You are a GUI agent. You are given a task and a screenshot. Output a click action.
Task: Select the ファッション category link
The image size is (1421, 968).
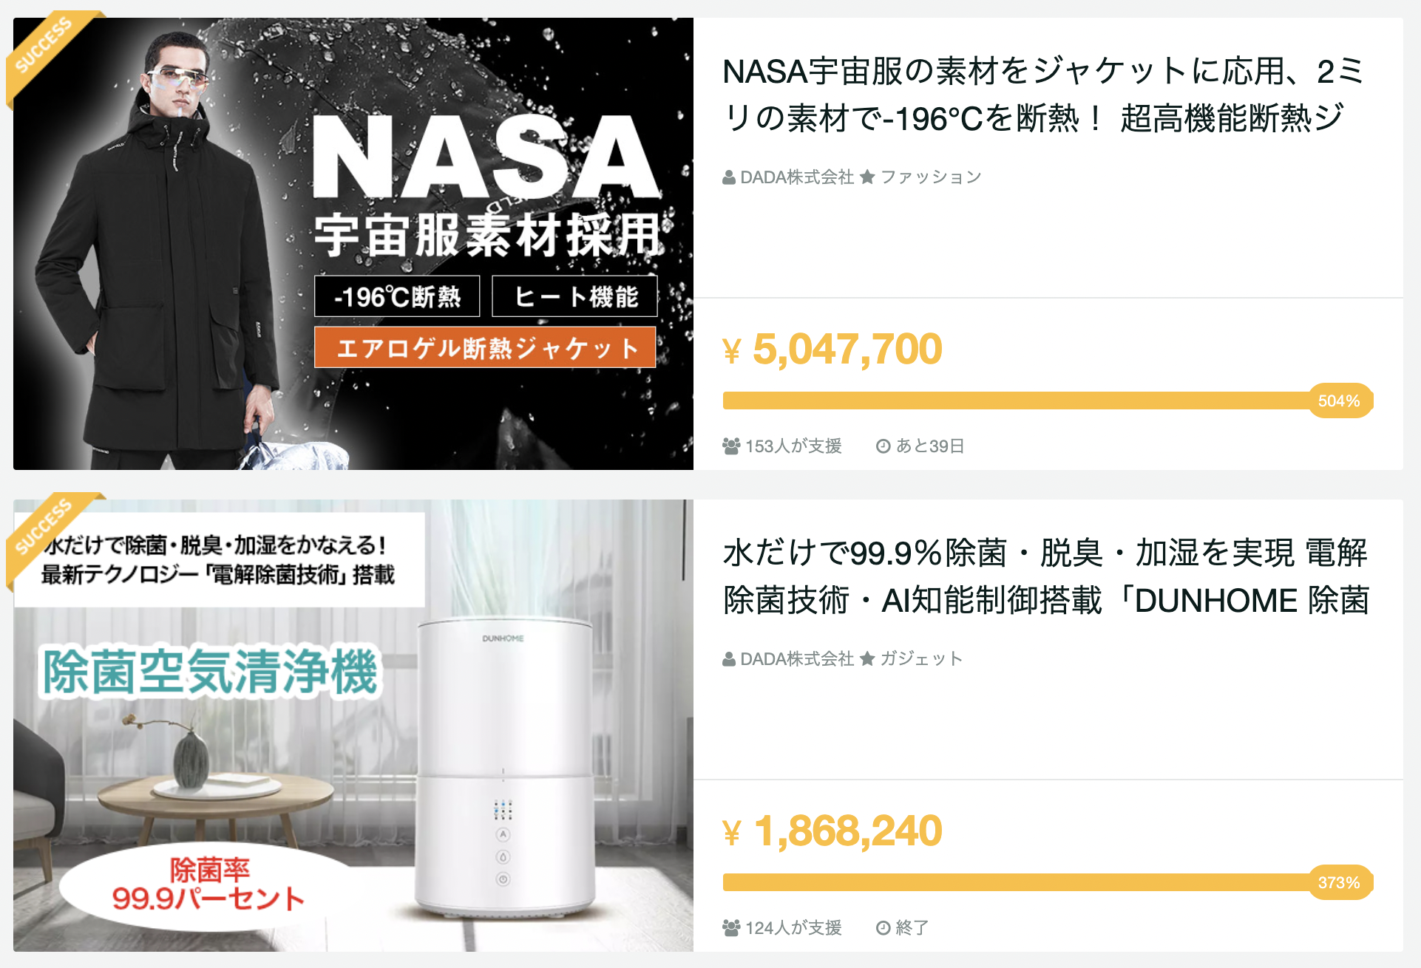pos(931,177)
